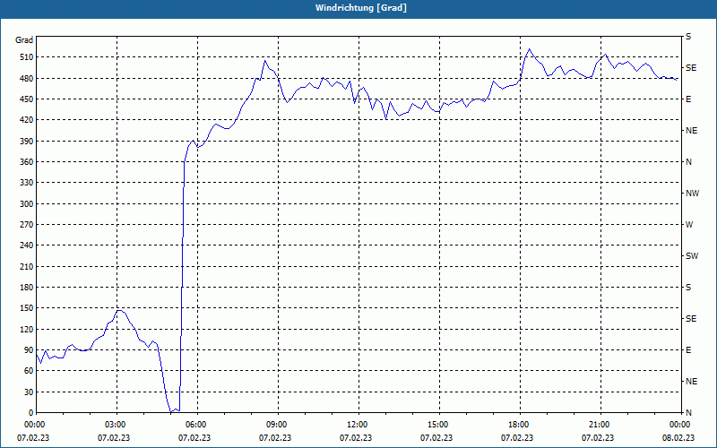Click the 07.02.23 date under 06:00
The width and height of the screenshot is (717, 448).
[x=194, y=438]
